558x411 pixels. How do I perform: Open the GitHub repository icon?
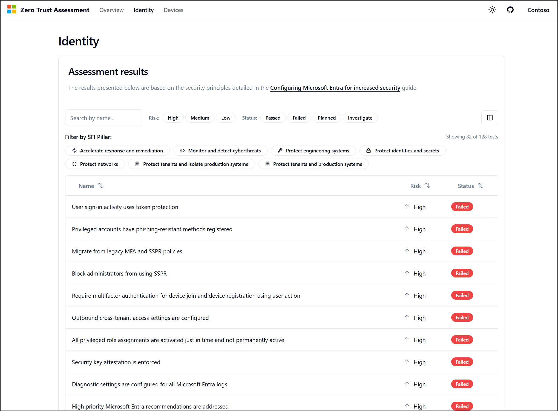click(x=510, y=10)
